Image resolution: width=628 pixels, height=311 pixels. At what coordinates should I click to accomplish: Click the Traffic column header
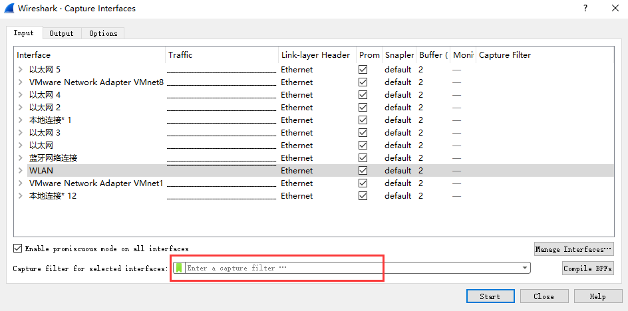[x=222, y=55]
